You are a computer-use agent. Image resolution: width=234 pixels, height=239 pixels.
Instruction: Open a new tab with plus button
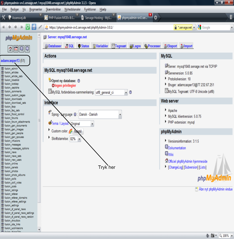tap(156, 18)
